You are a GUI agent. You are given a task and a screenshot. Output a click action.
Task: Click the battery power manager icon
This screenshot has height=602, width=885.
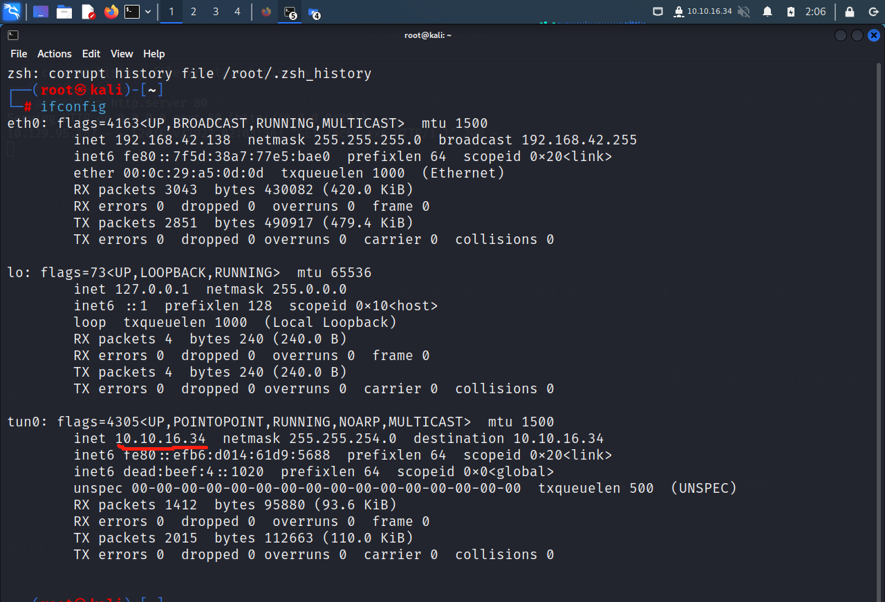click(x=791, y=12)
